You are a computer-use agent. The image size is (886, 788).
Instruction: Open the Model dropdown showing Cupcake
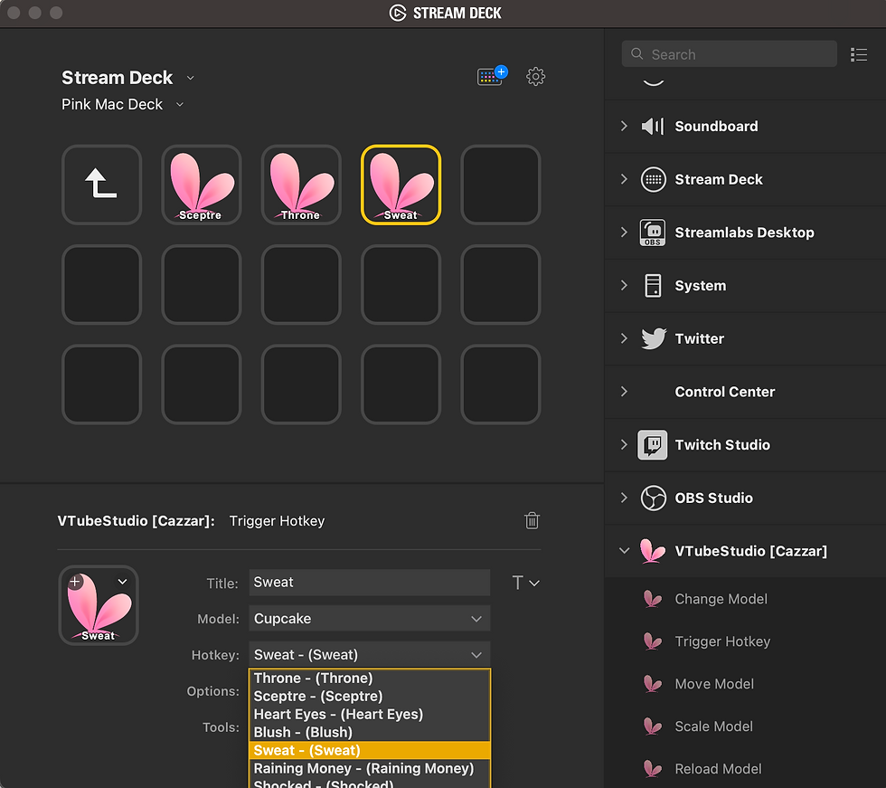pyautogui.click(x=370, y=619)
